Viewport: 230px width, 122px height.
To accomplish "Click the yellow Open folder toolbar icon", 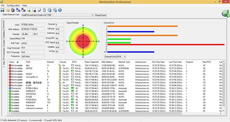I will click(8, 10).
